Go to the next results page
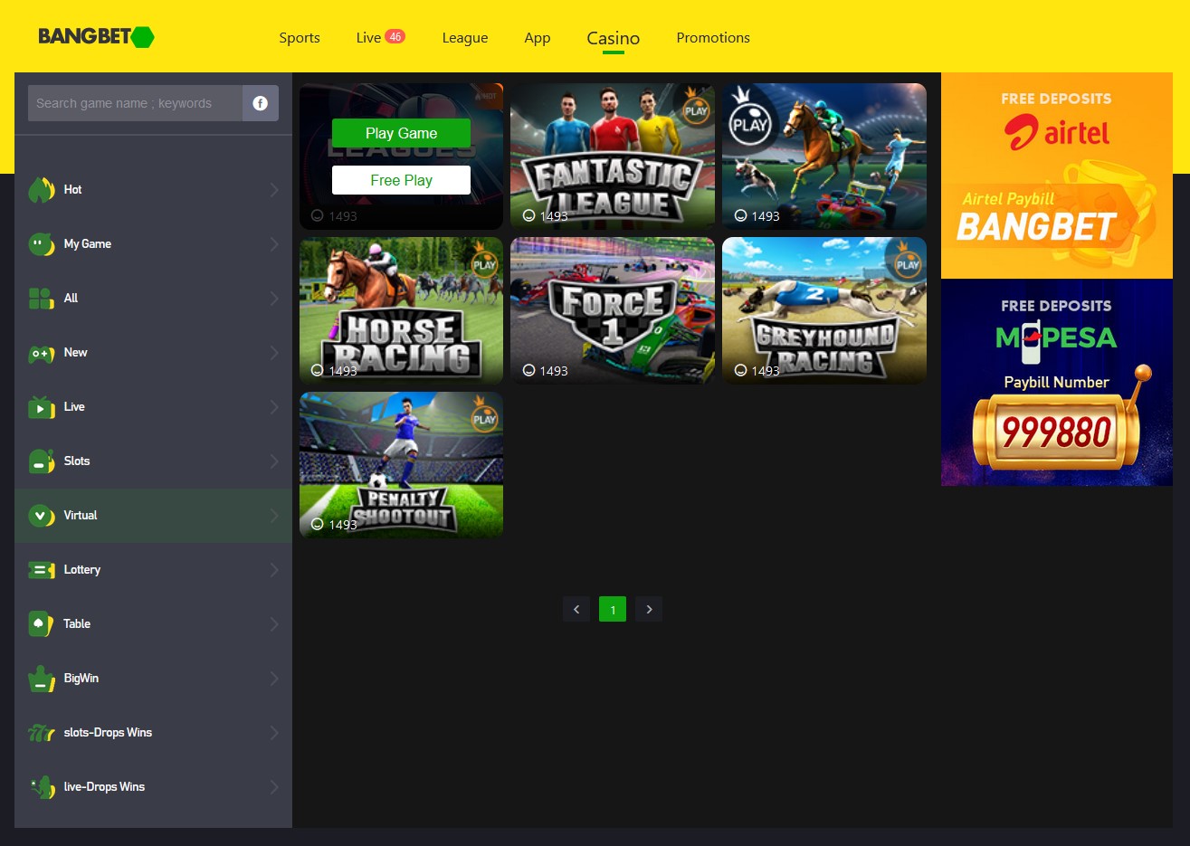The image size is (1190, 846). pos(649,609)
